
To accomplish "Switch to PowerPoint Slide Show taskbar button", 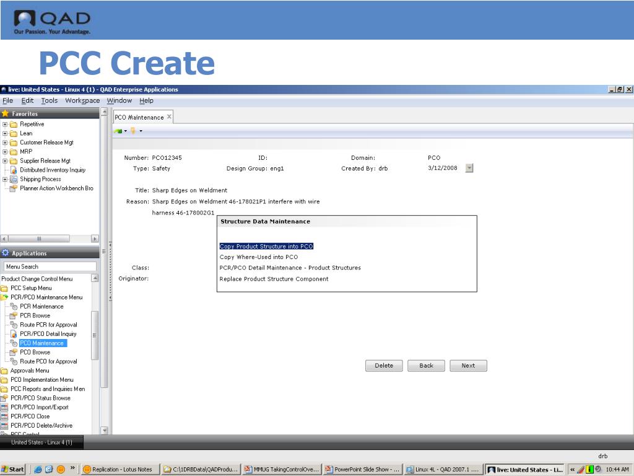I will point(363,470).
